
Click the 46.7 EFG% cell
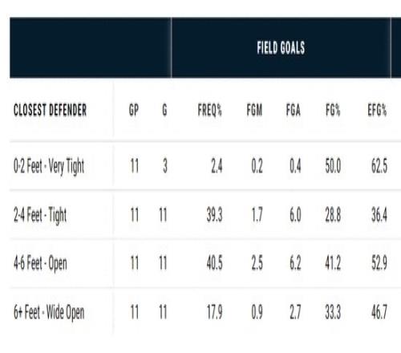coord(379,312)
